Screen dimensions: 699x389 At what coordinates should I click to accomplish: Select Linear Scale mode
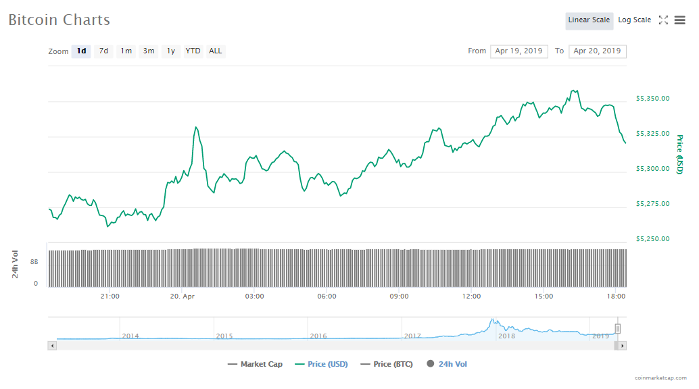pyautogui.click(x=589, y=20)
